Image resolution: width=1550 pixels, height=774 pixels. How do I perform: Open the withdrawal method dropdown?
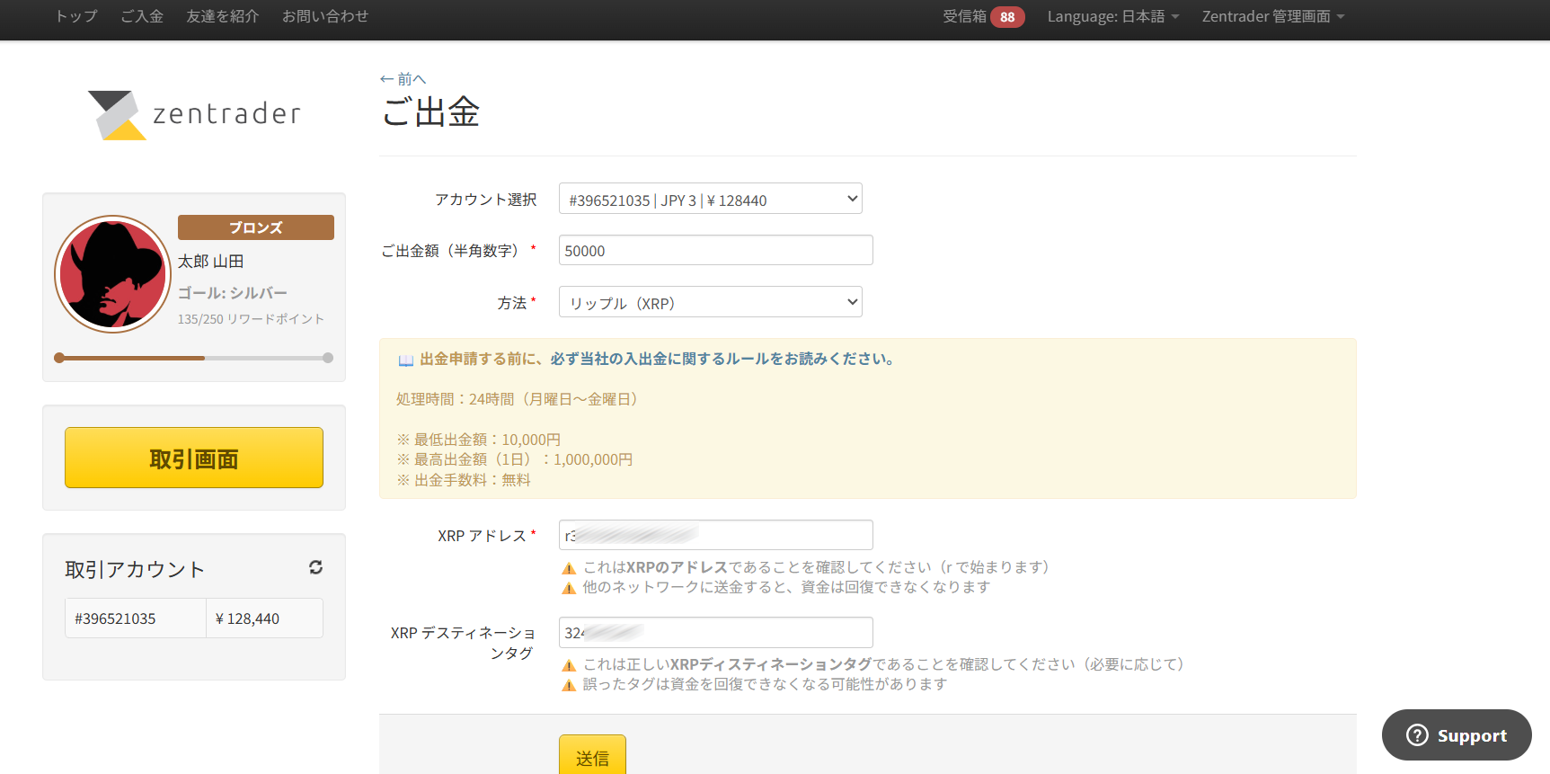click(x=711, y=302)
